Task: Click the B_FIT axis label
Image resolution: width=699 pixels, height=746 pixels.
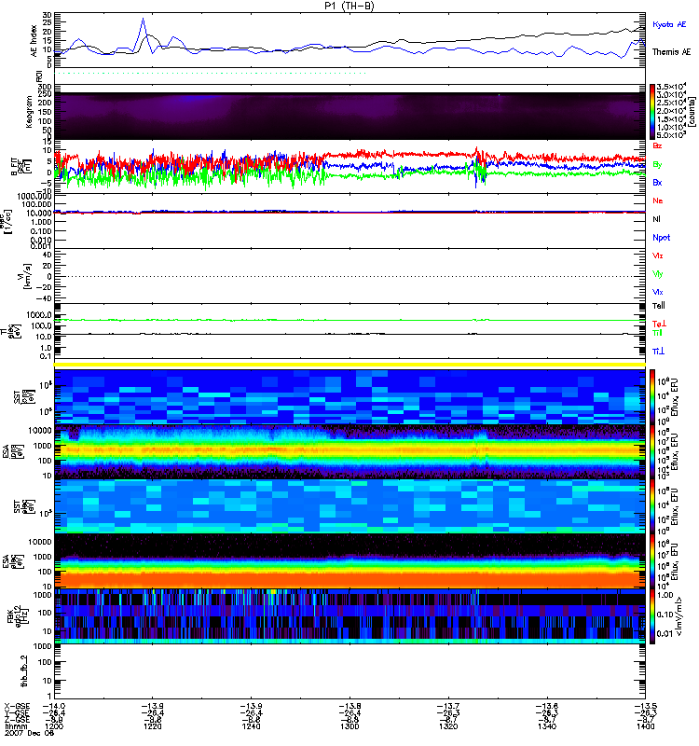Action: click(x=14, y=167)
